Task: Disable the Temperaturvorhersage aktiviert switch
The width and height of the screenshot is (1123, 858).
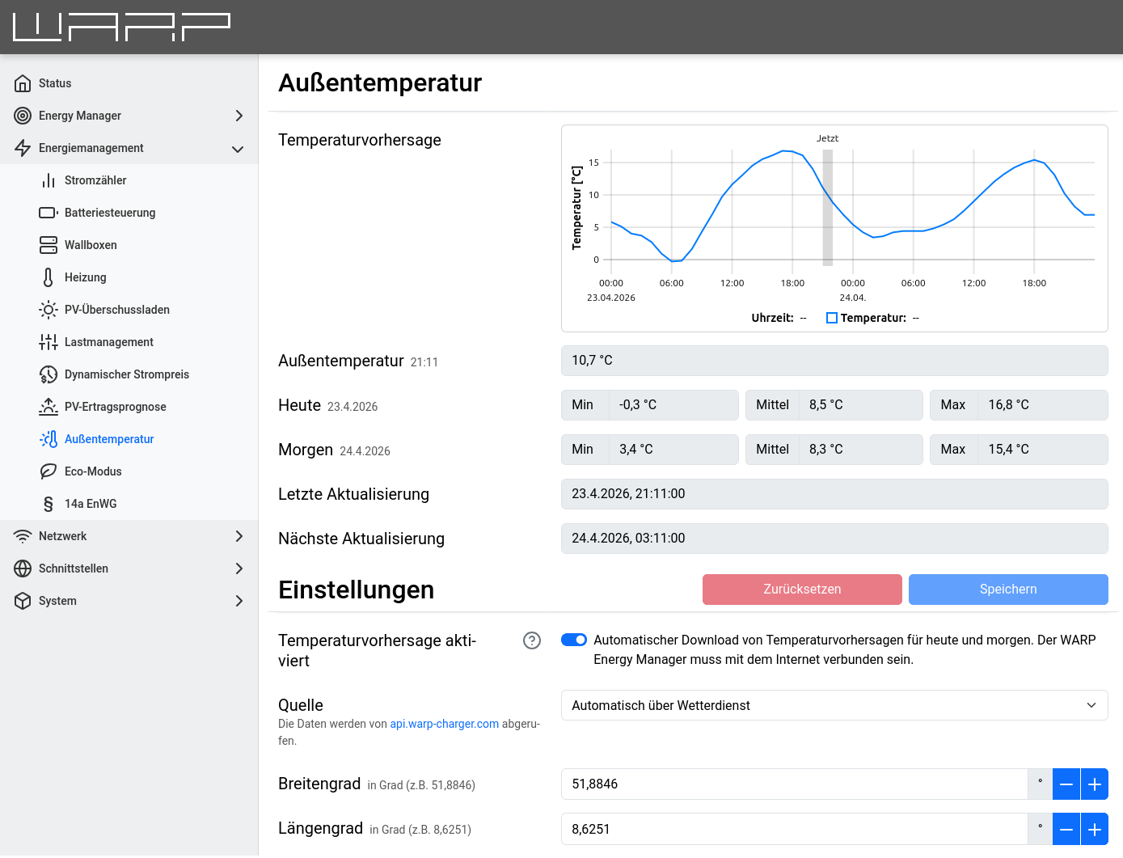Action: [x=574, y=640]
